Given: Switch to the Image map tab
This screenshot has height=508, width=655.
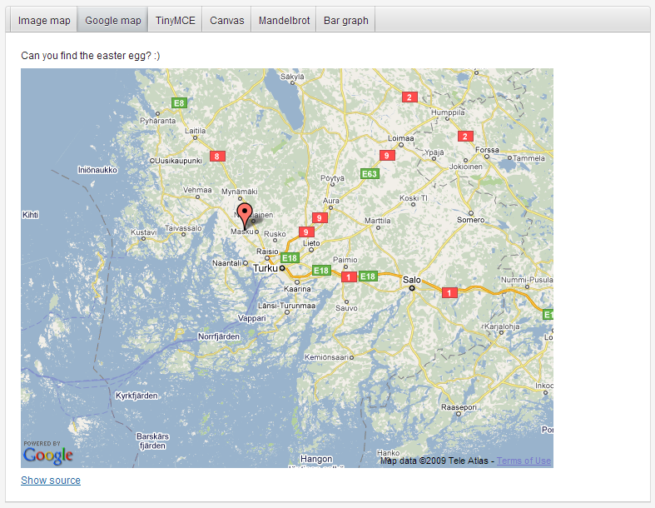Looking at the screenshot, I should (x=44, y=21).
